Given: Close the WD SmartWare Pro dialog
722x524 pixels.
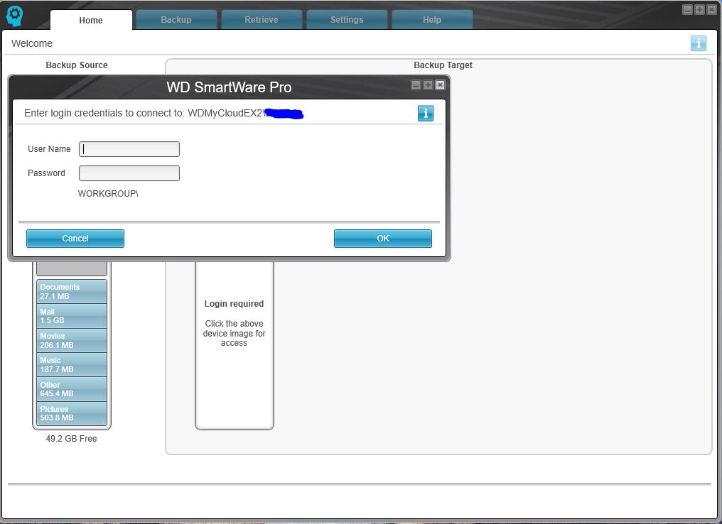Looking at the screenshot, I should click(x=440, y=84).
